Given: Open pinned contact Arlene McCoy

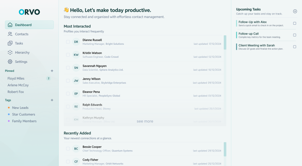Looking at the screenshot, I should [x=18, y=85].
